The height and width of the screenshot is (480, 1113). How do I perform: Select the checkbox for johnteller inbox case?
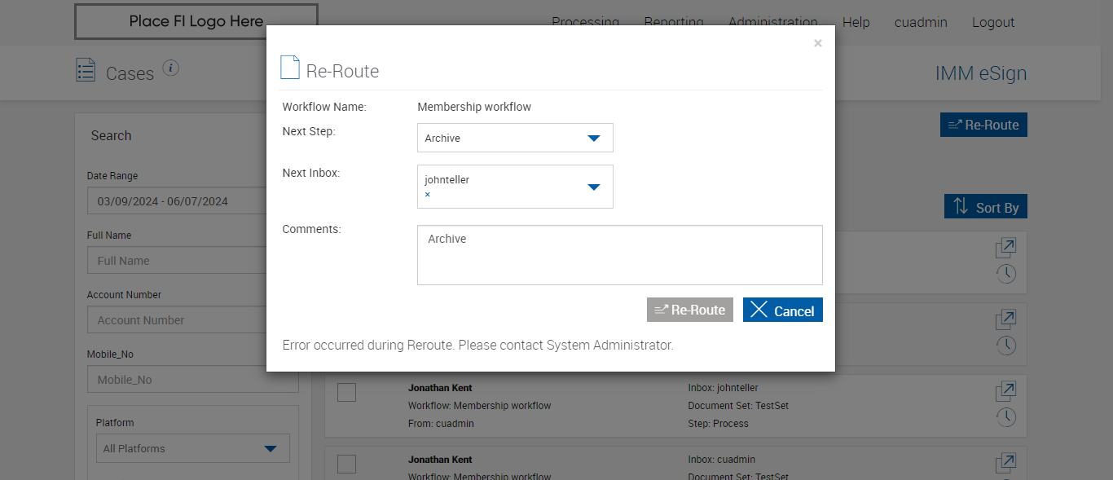coord(346,392)
